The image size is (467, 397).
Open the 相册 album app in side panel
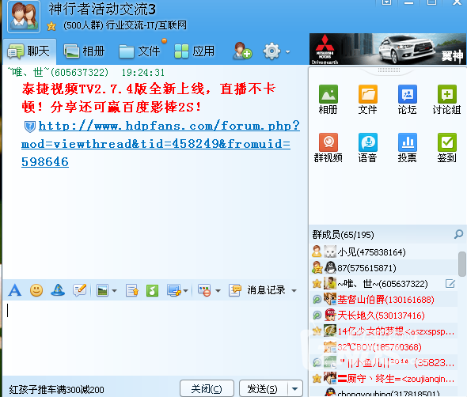pyautogui.click(x=328, y=100)
